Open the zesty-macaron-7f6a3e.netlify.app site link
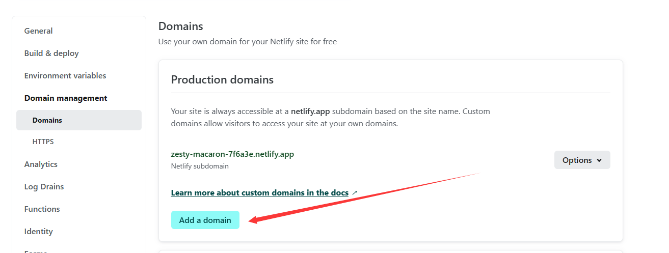 232,154
